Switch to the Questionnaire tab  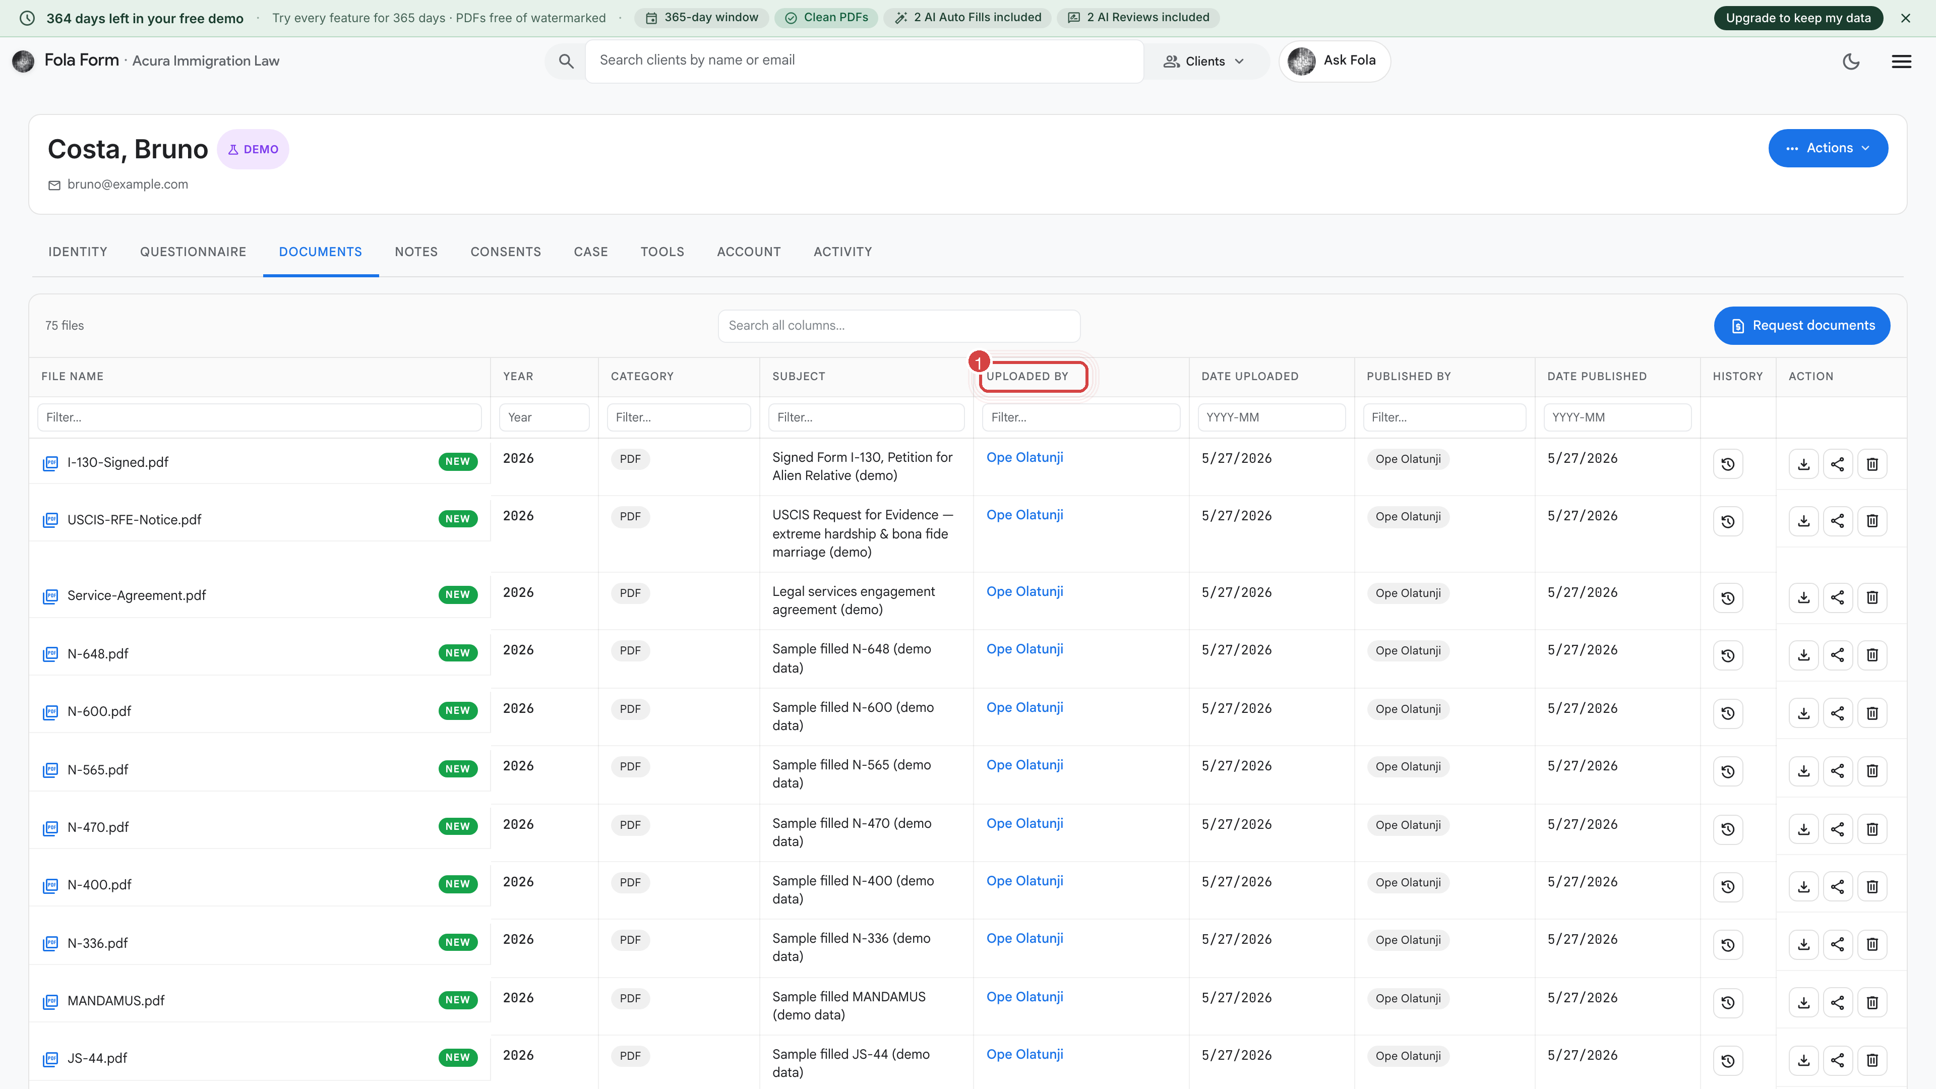click(193, 252)
